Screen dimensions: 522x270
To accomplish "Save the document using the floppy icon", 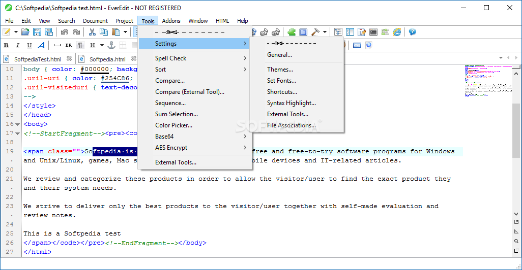I will [x=37, y=32].
